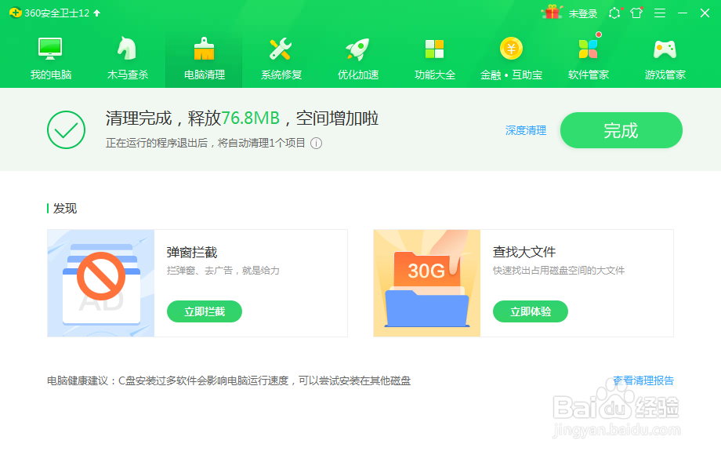
Task: Open 金融·互助宝 coin icon
Action: (x=511, y=49)
